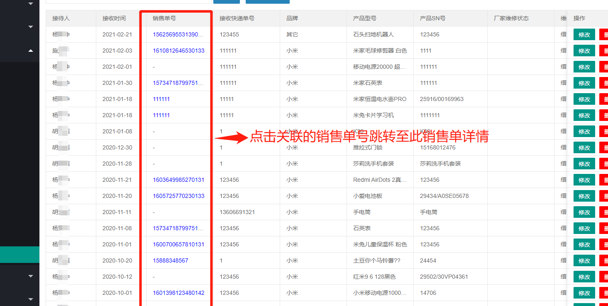
Task: Open sales order link 15888348567
Action: coord(171,260)
